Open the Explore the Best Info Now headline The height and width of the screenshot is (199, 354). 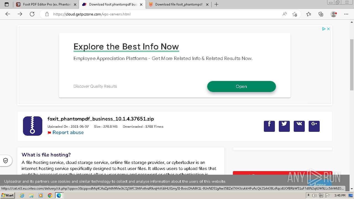coord(126,46)
